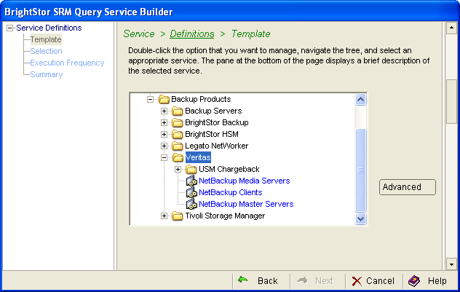Click the NetBackup Master Servers service icon
The width and height of the screenshot is (460, 292).
click(191, 204)
